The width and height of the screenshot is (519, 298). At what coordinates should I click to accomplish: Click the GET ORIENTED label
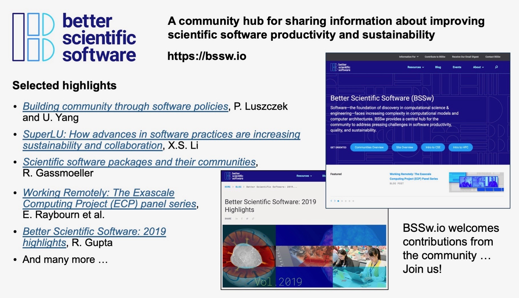pyautogui.click(x=338, y=148)
